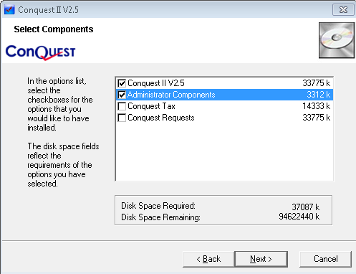Click the 33775 k size of Conquest Requests
Image resolution: width=356 pixels, height=274 pixels.
point(317,118)
